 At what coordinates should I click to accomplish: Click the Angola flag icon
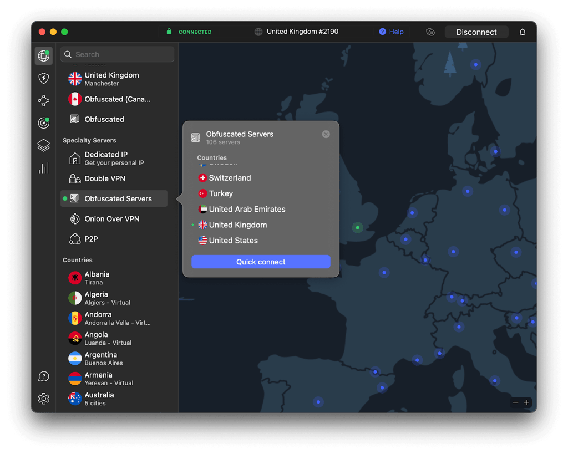[75, 339]
